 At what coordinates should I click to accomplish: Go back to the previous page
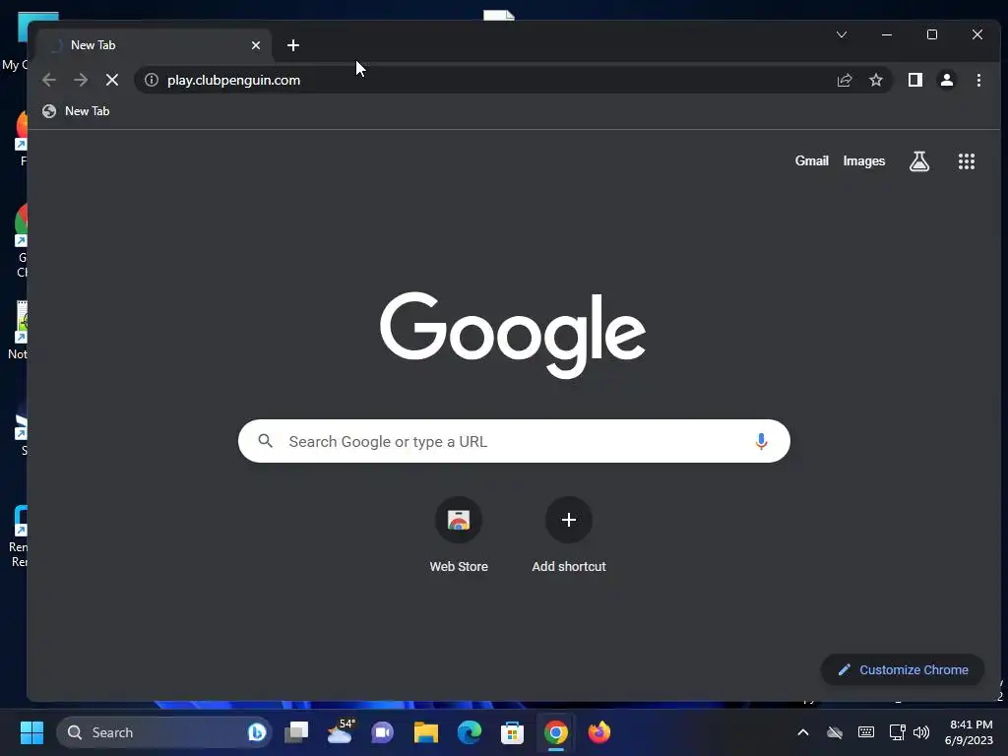click(49, 80)
